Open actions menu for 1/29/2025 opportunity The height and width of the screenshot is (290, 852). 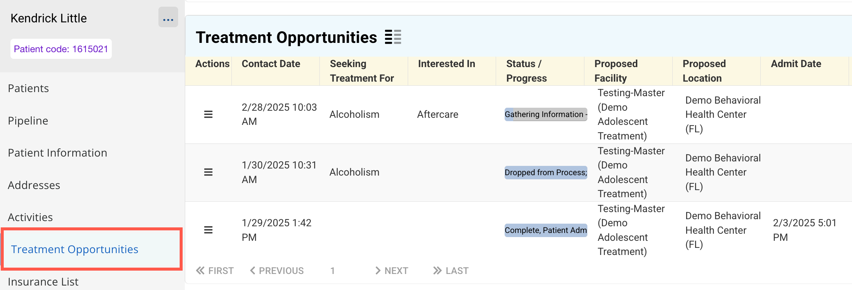(208, 230)
